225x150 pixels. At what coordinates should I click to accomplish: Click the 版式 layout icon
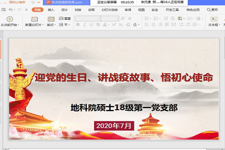pyautogui.click(x=51, y=19)
